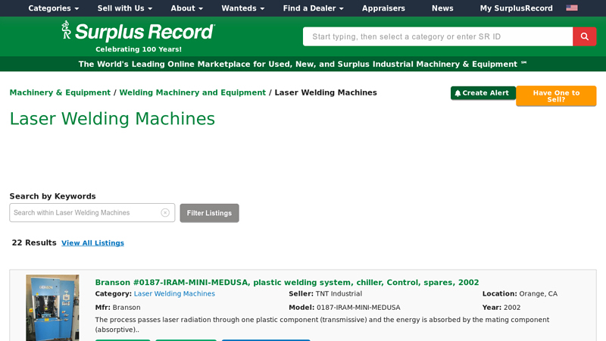Focus the Search within Laser Welding Machines field

pyautogui.click(x=92, y=213)
